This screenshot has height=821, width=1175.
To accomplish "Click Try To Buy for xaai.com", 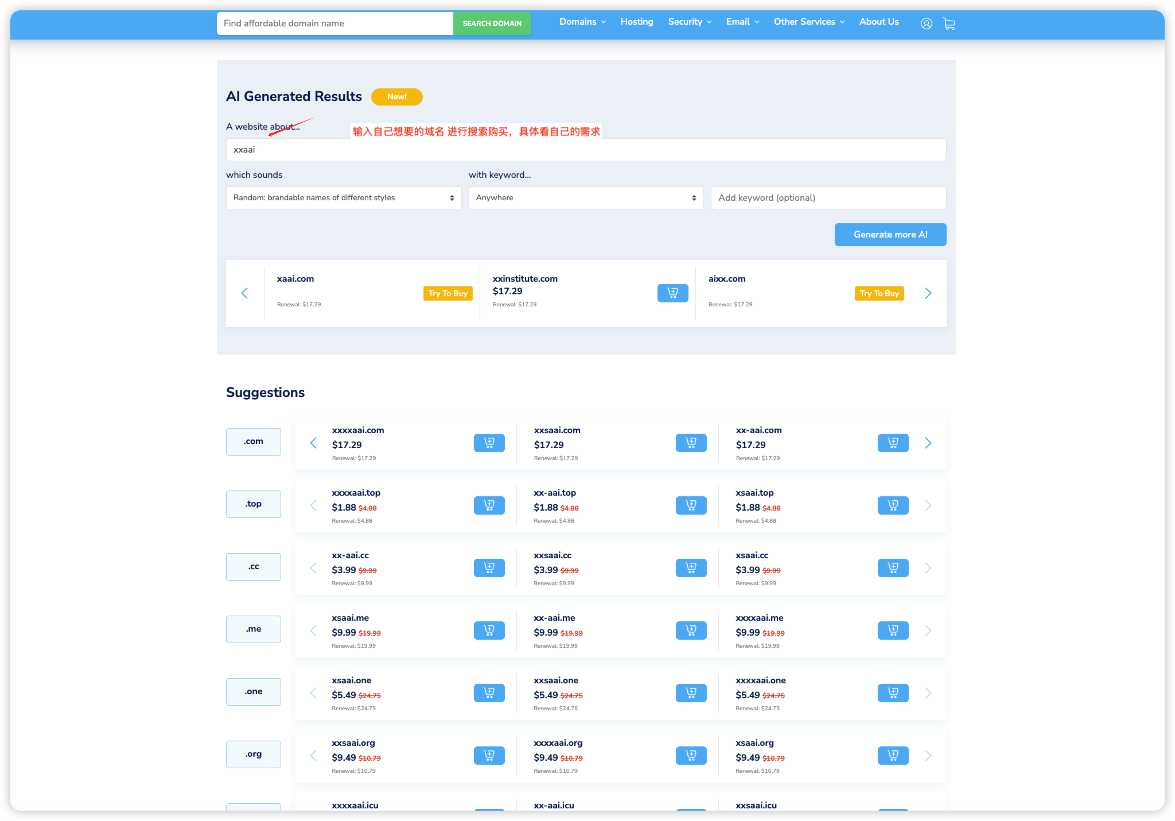I will tap(448, 293).
